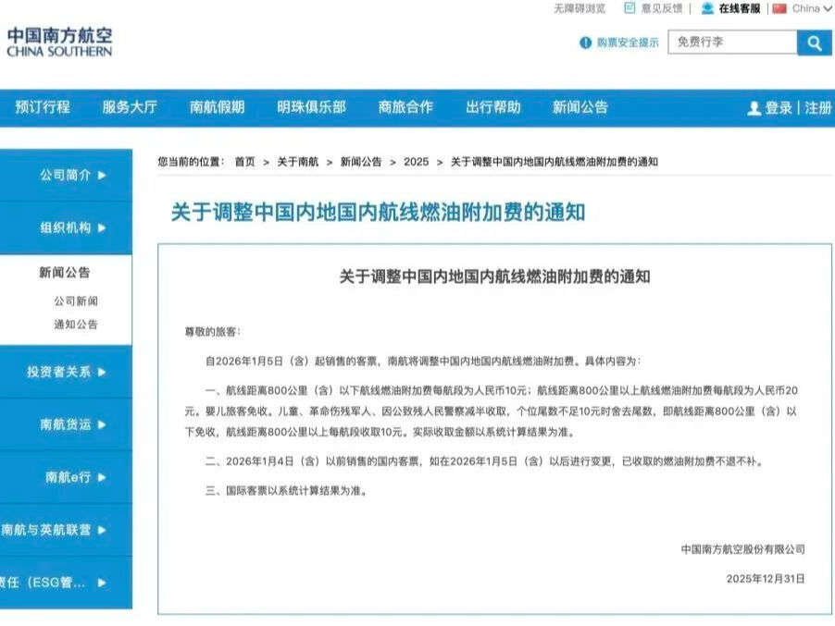Expand the 组织机构 sidebar section
The width and height of the screenshot is (835, 626).
(x=72, y=227)
